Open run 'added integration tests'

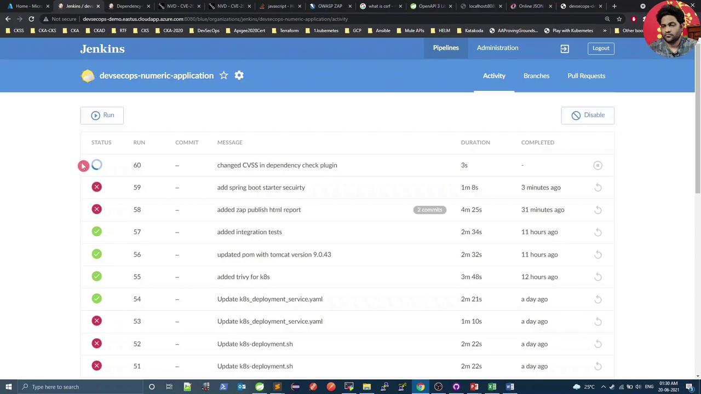pyautogui.click(x=250, y=232)
